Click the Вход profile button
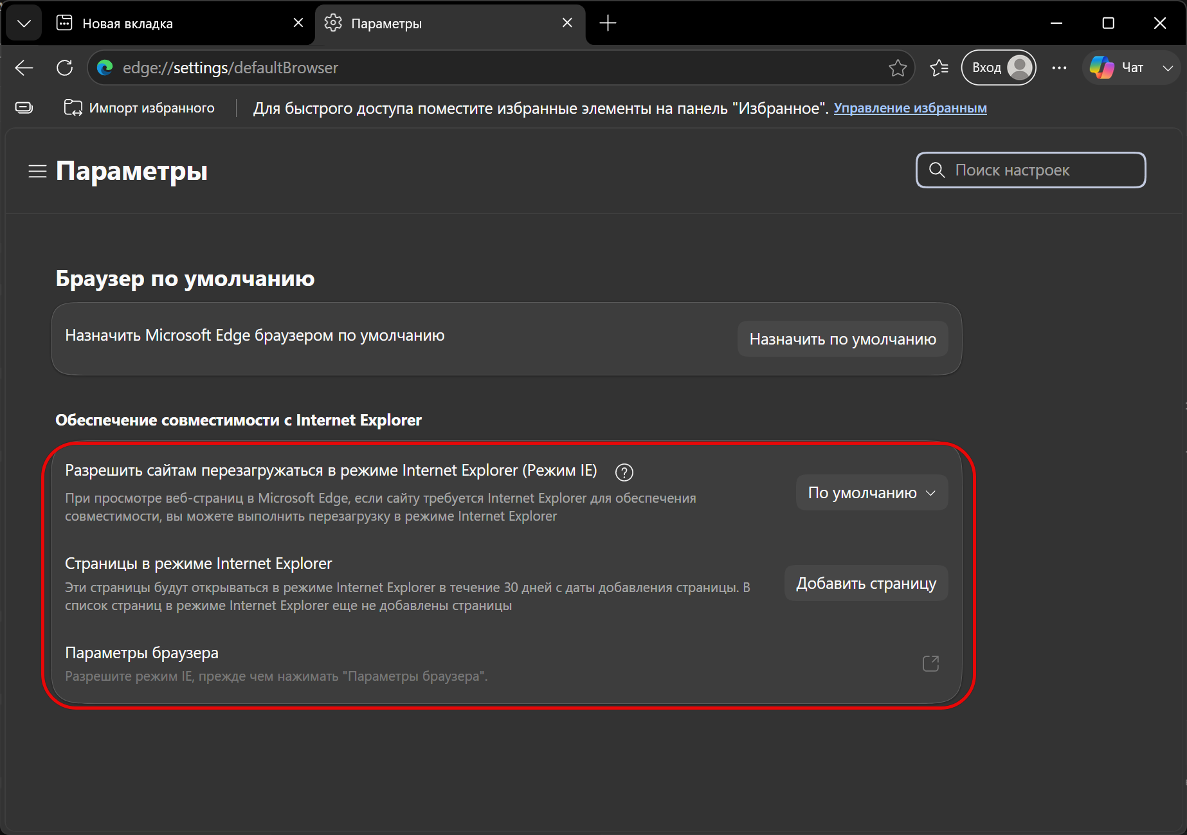Image resolution: width=1187 pixels, height=835 pixels. 999,67
